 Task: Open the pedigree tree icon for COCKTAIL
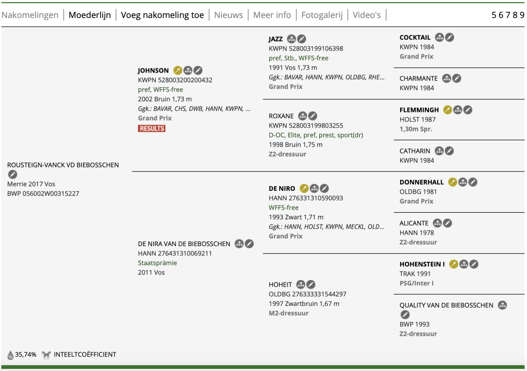[439, 37]
